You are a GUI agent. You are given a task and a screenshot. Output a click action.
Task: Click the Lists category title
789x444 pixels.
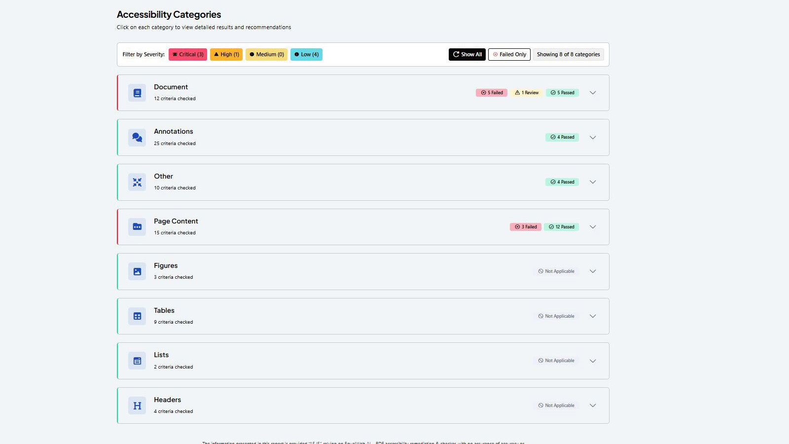point(161,355)
